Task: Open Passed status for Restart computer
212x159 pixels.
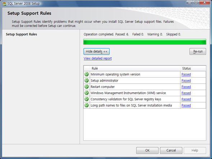Action: pos(186,87)
